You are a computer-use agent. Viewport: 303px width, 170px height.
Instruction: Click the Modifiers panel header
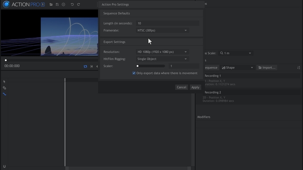(x=204, y=117)
